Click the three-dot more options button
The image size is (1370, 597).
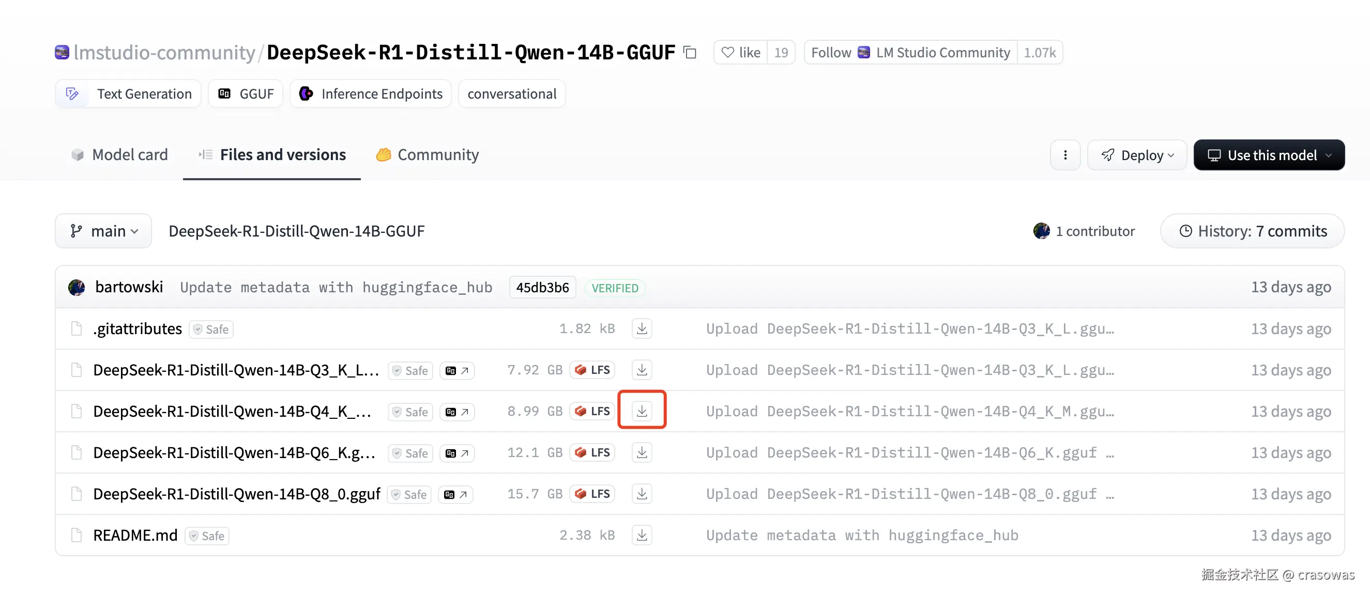tap(1065, 155)
